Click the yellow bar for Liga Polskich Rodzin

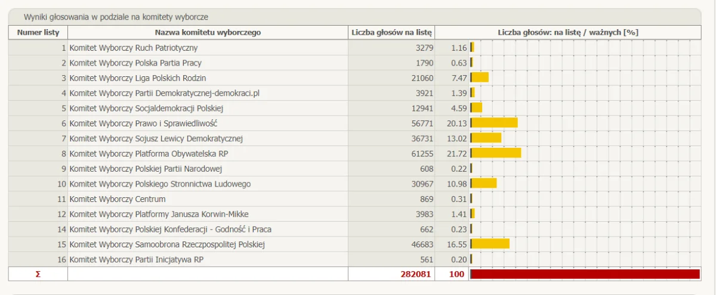click(x=480, y=78)
